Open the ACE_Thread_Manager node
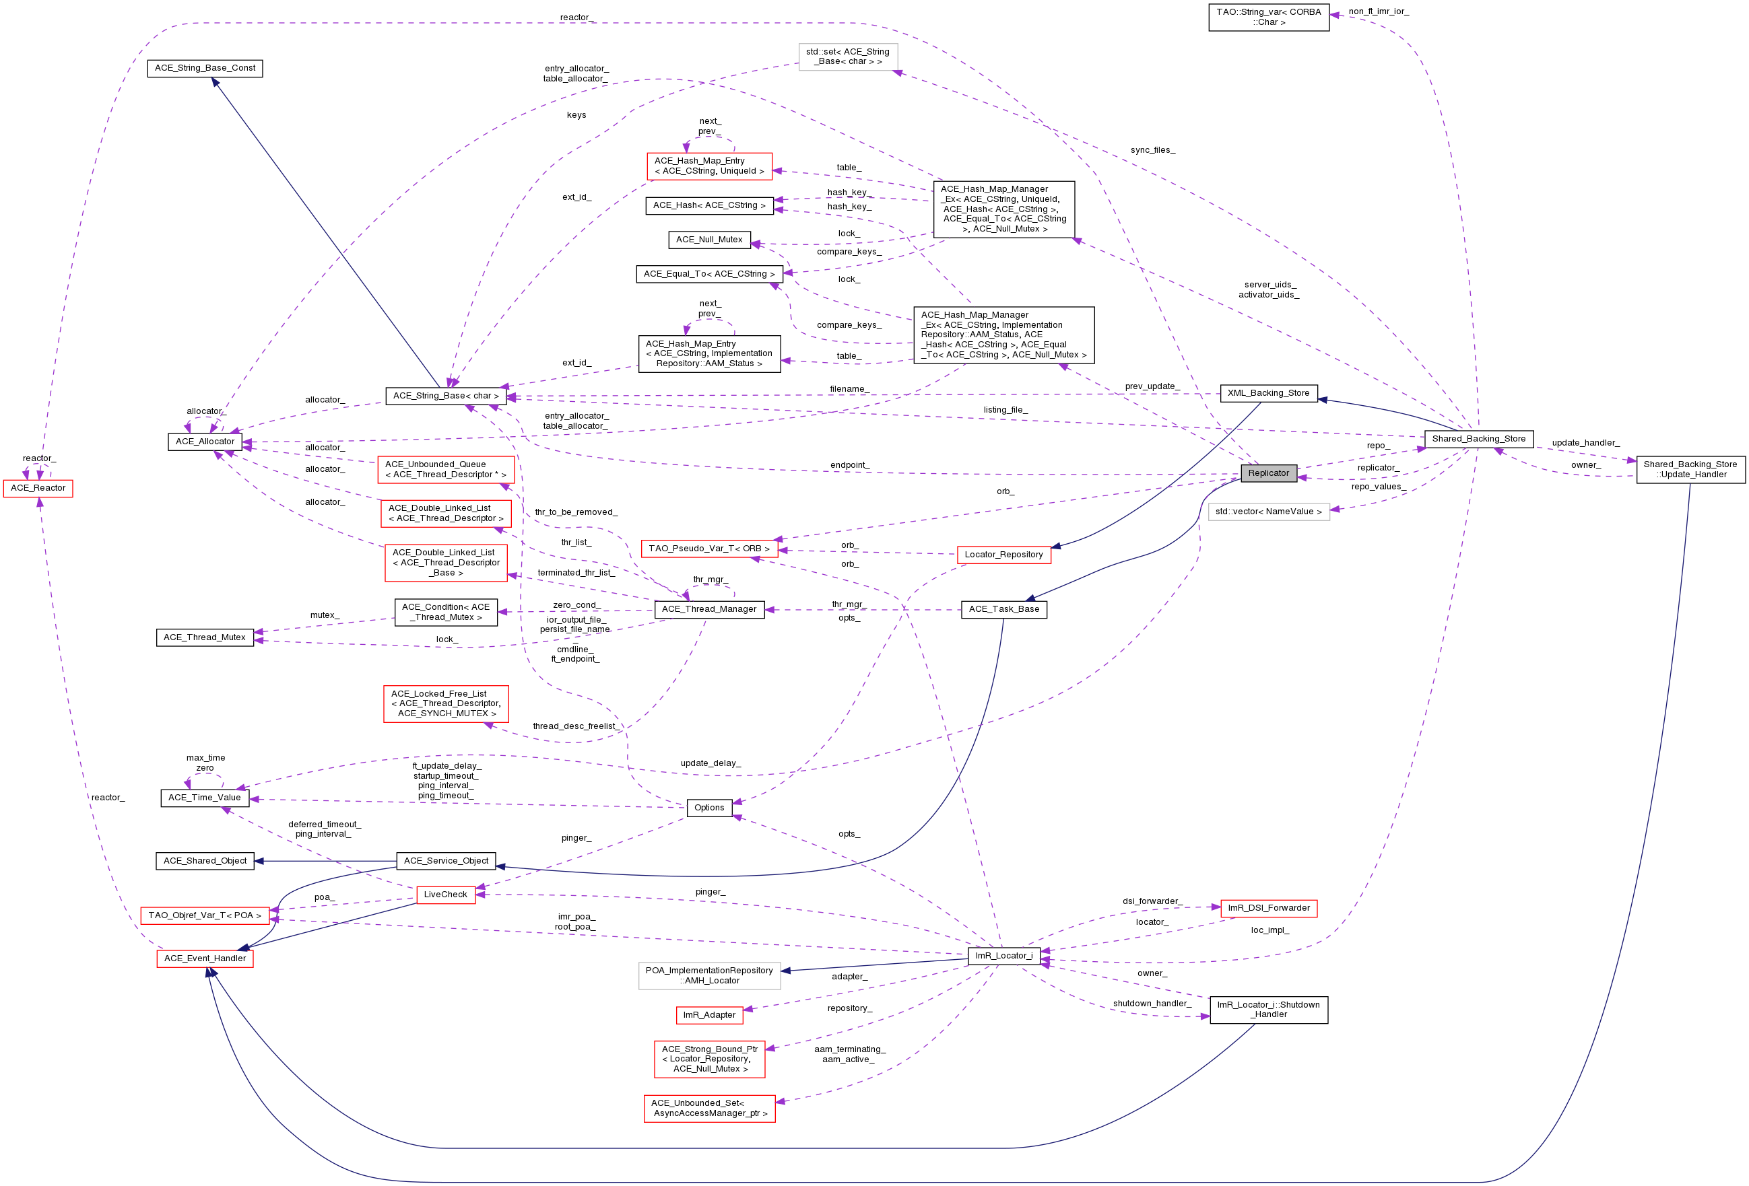The image size is (1749, 1186). click(x=709, y=609)
